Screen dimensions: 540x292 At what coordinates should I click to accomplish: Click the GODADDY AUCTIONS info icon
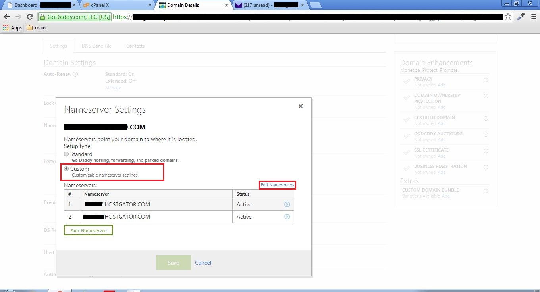coord(486,134)
